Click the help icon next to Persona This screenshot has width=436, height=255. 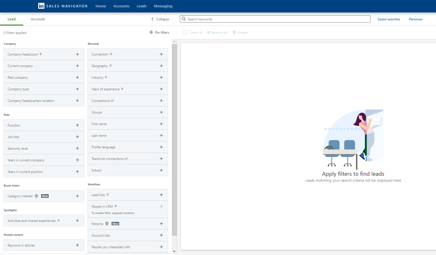point(107,224)
